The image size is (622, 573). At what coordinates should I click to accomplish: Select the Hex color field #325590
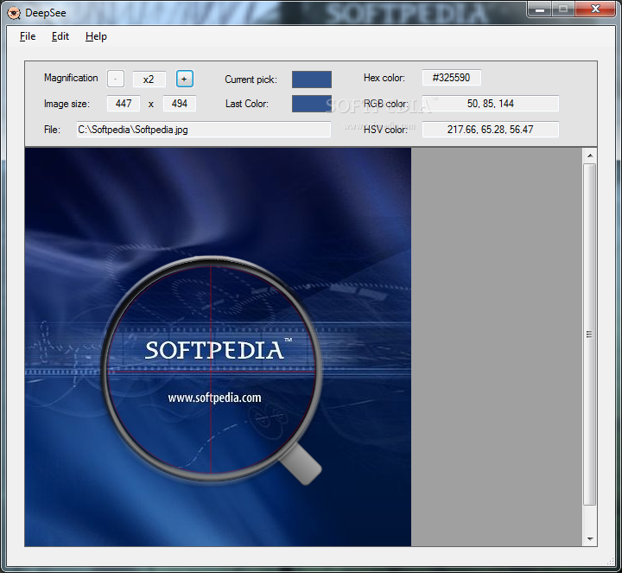(452, 78)
